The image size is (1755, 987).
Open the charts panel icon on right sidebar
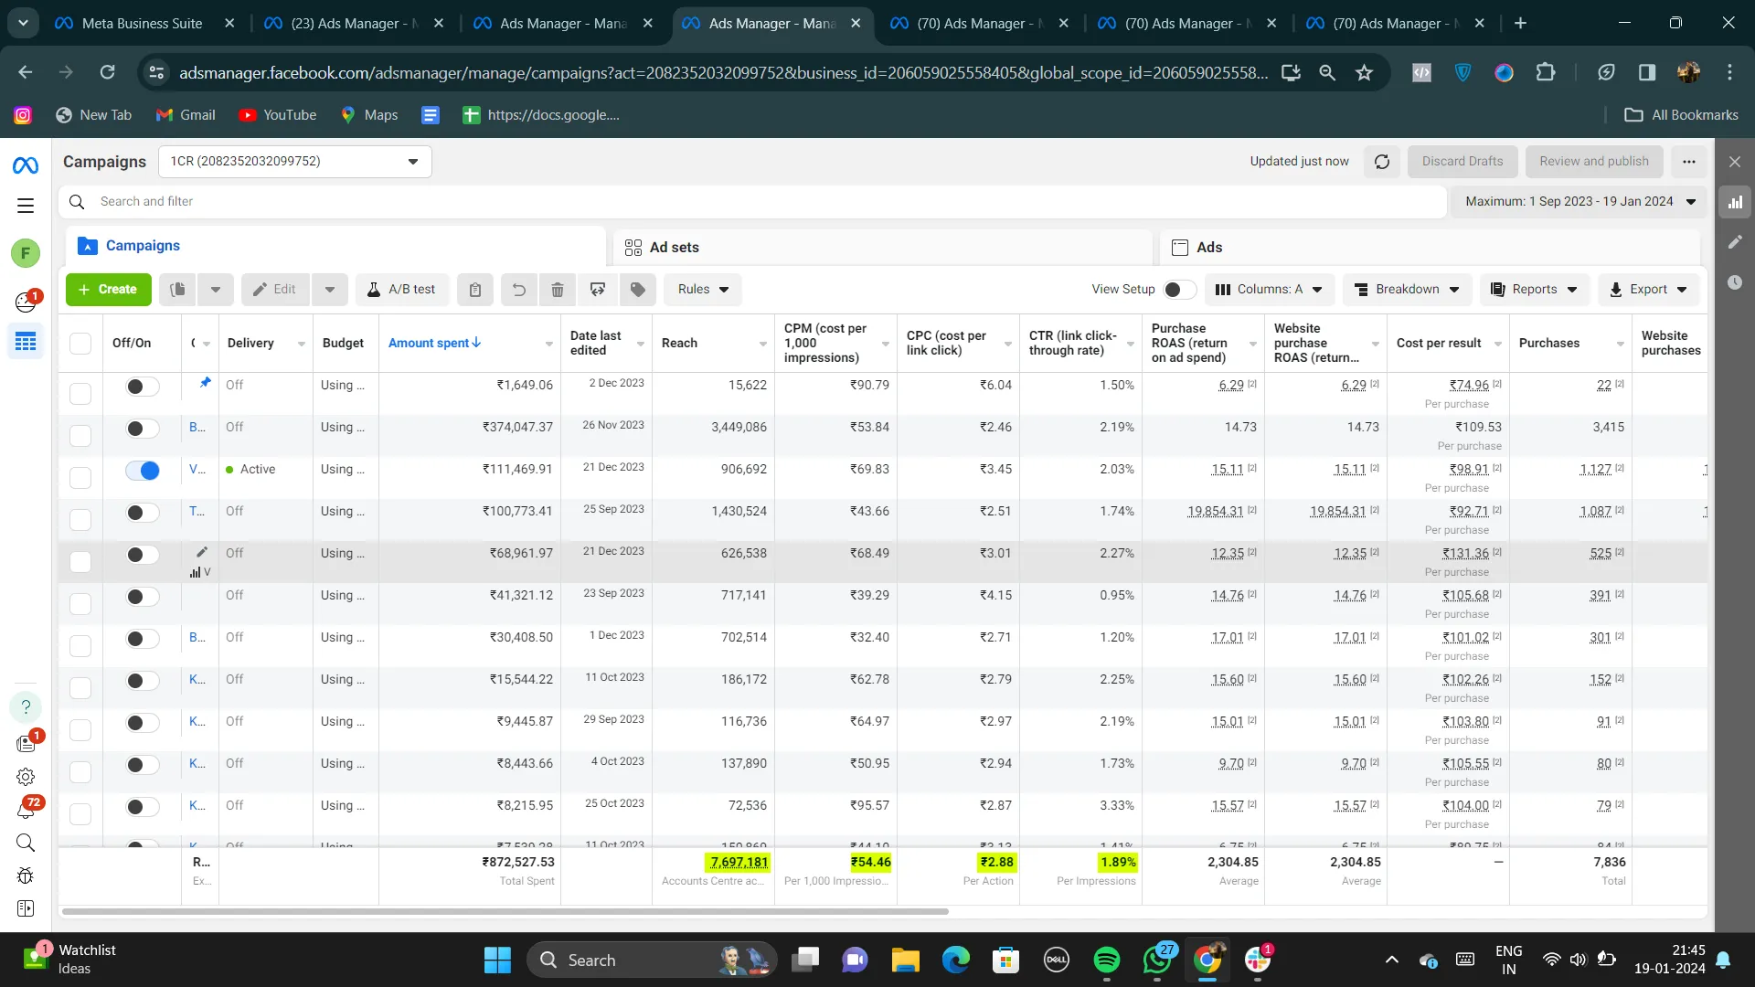pos(1734,202)
